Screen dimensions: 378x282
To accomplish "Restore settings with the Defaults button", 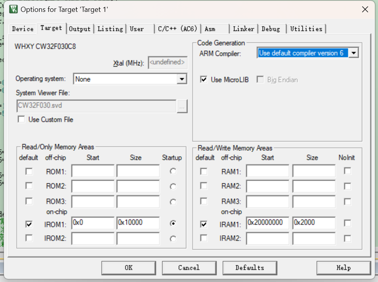I will tap(250, 268).
